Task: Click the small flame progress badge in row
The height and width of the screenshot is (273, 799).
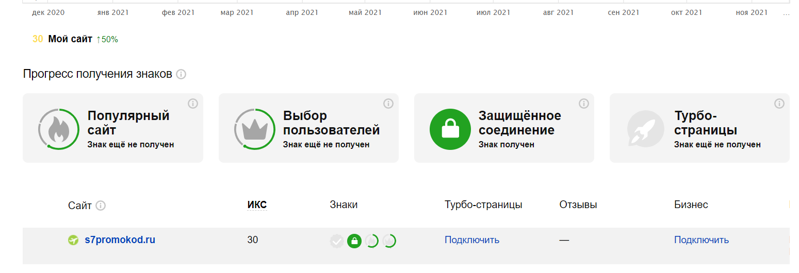Action: click(372, 241)
